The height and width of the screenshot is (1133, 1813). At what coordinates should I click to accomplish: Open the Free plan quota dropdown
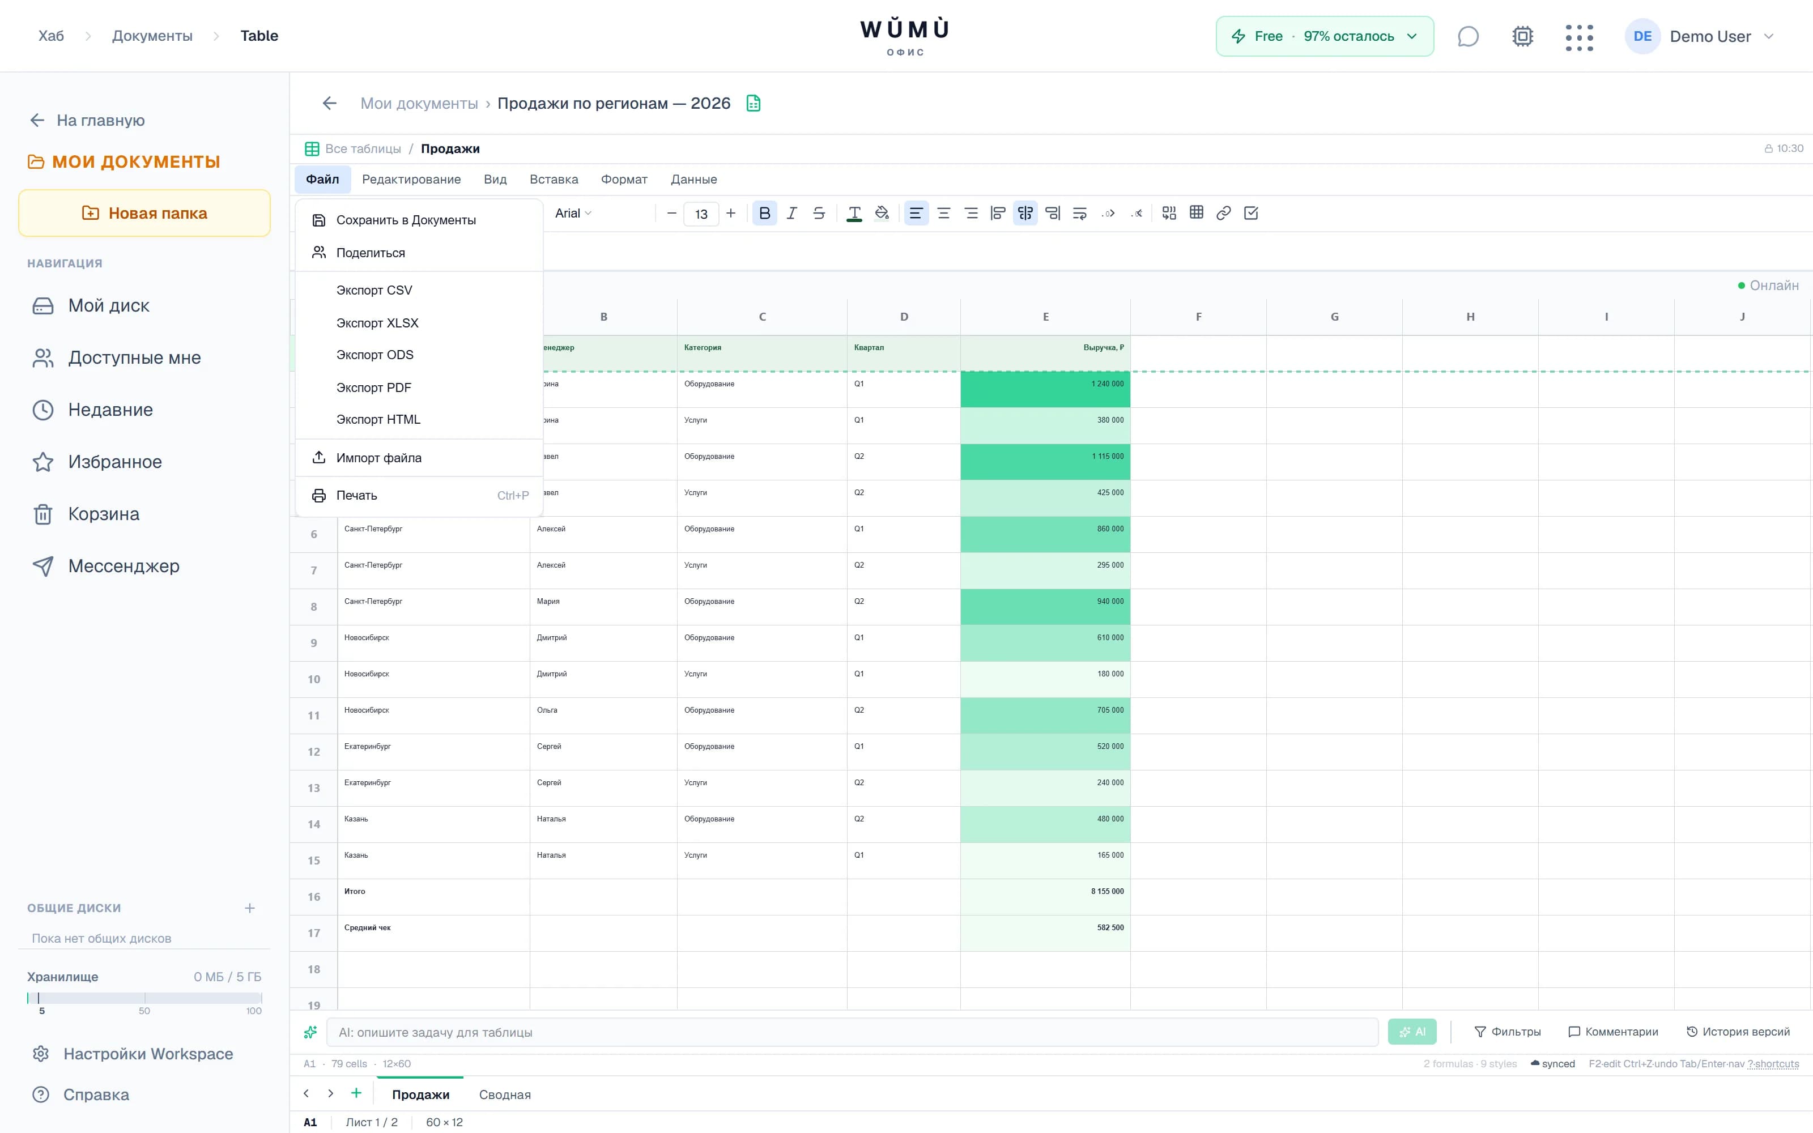tap(1325, 36)
